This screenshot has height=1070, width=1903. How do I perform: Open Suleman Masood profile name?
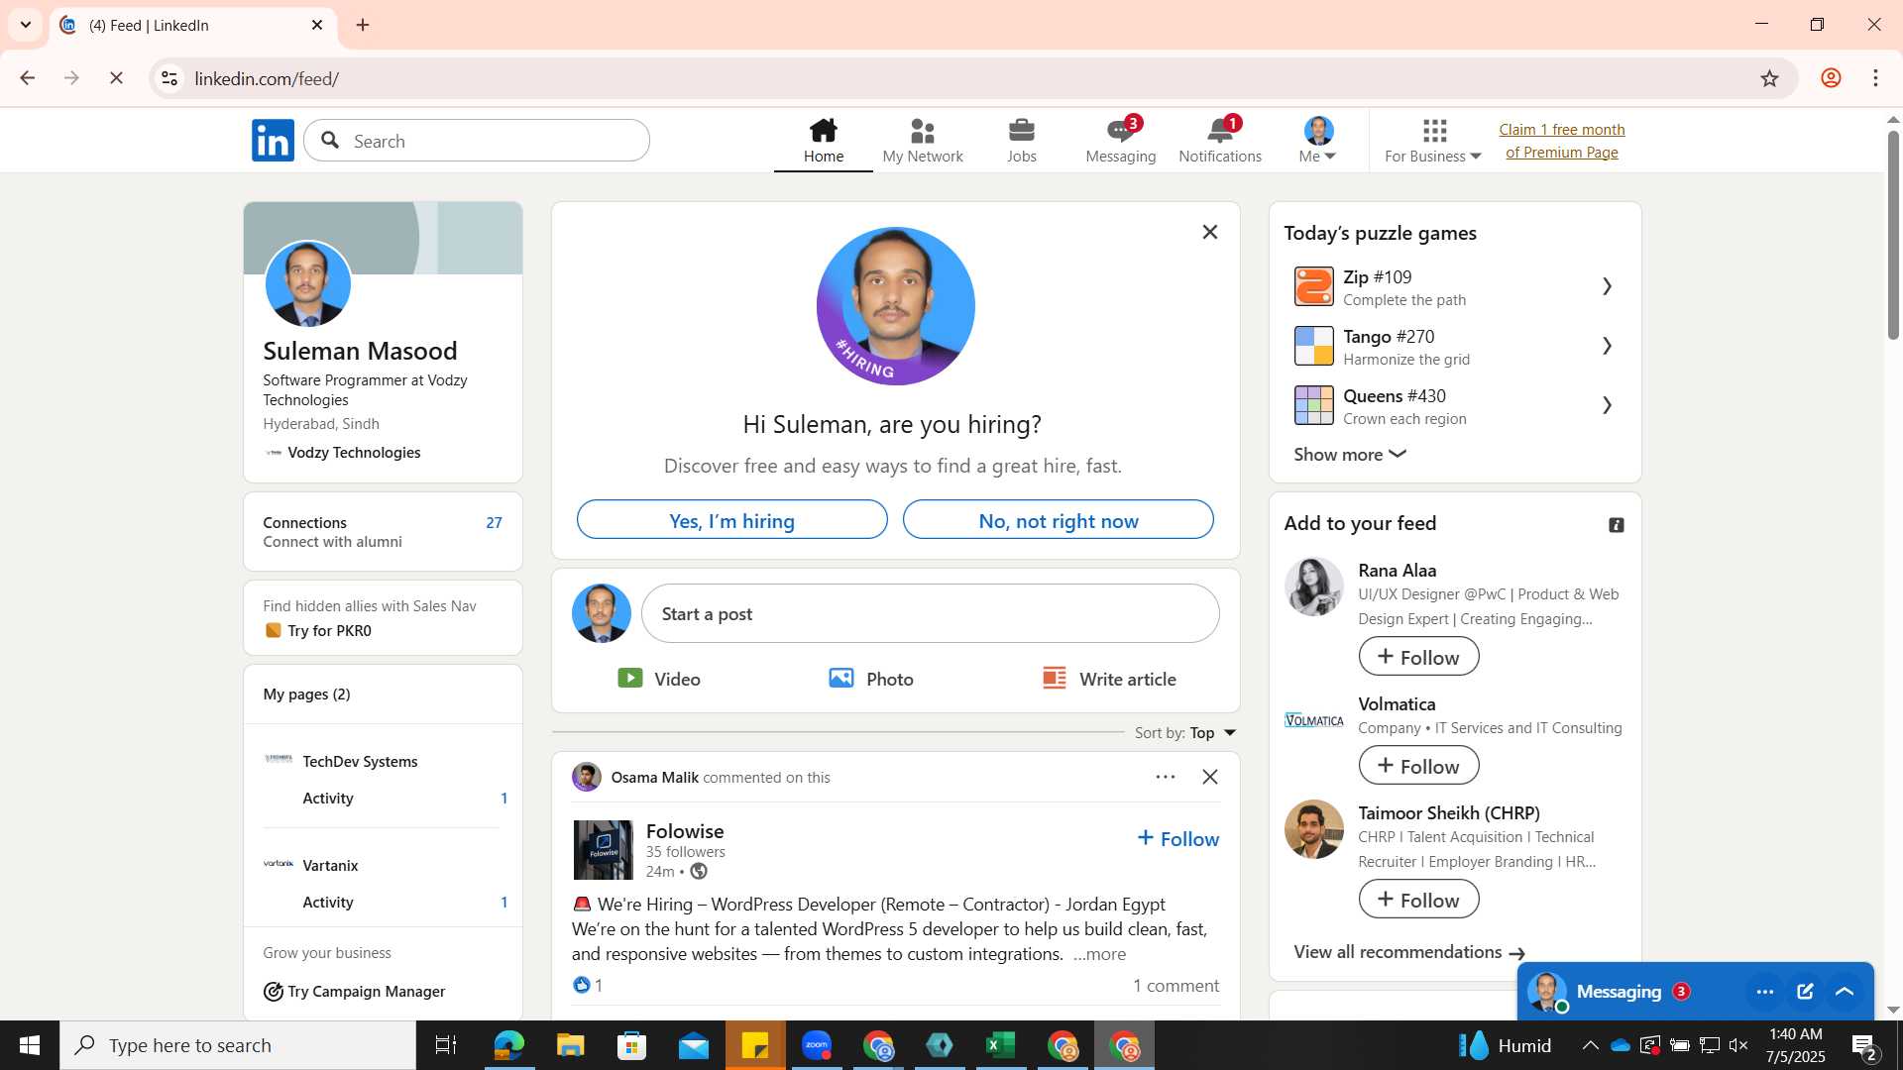[x=360, y=351]
